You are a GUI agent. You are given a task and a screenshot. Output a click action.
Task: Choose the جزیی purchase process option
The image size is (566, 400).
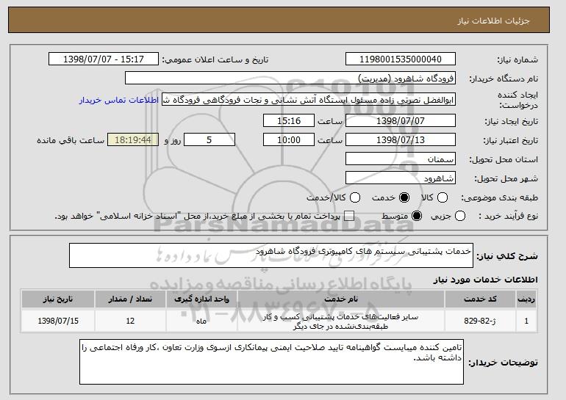click(x=460, y=217)
